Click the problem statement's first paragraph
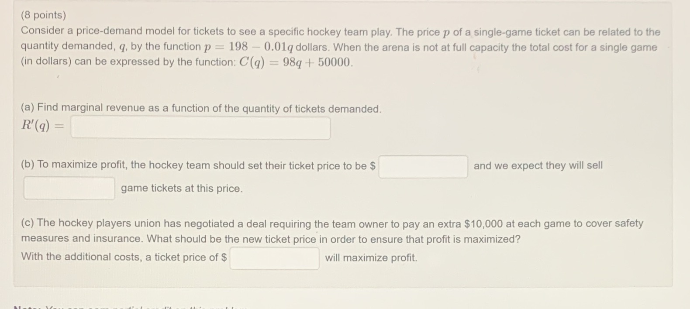This screenshot has height=309, width=690. 306,46
